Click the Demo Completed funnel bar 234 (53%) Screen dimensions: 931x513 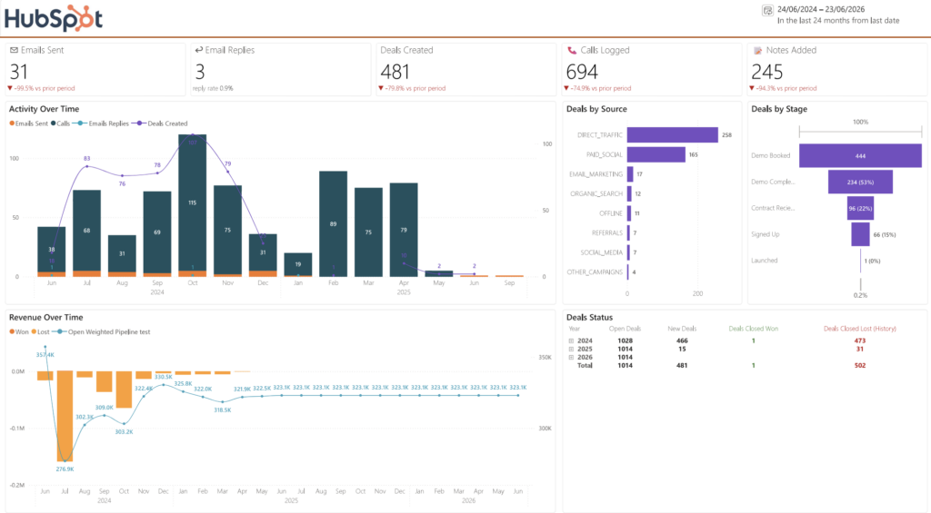coord(860,183)
